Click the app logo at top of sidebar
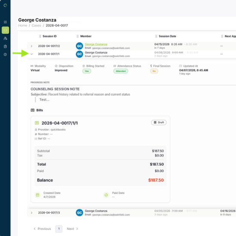 5,6
